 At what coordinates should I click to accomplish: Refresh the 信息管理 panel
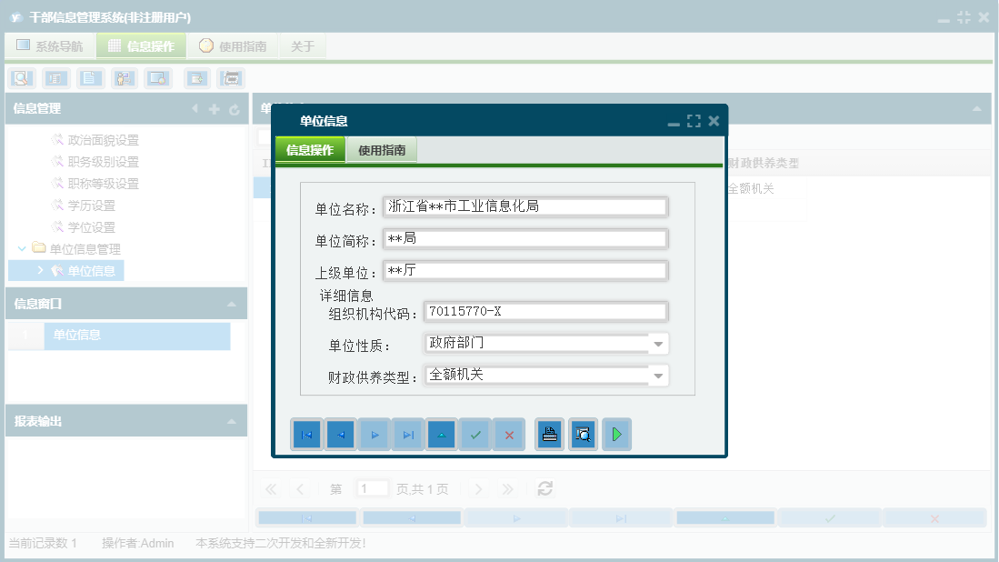(235, 110)
